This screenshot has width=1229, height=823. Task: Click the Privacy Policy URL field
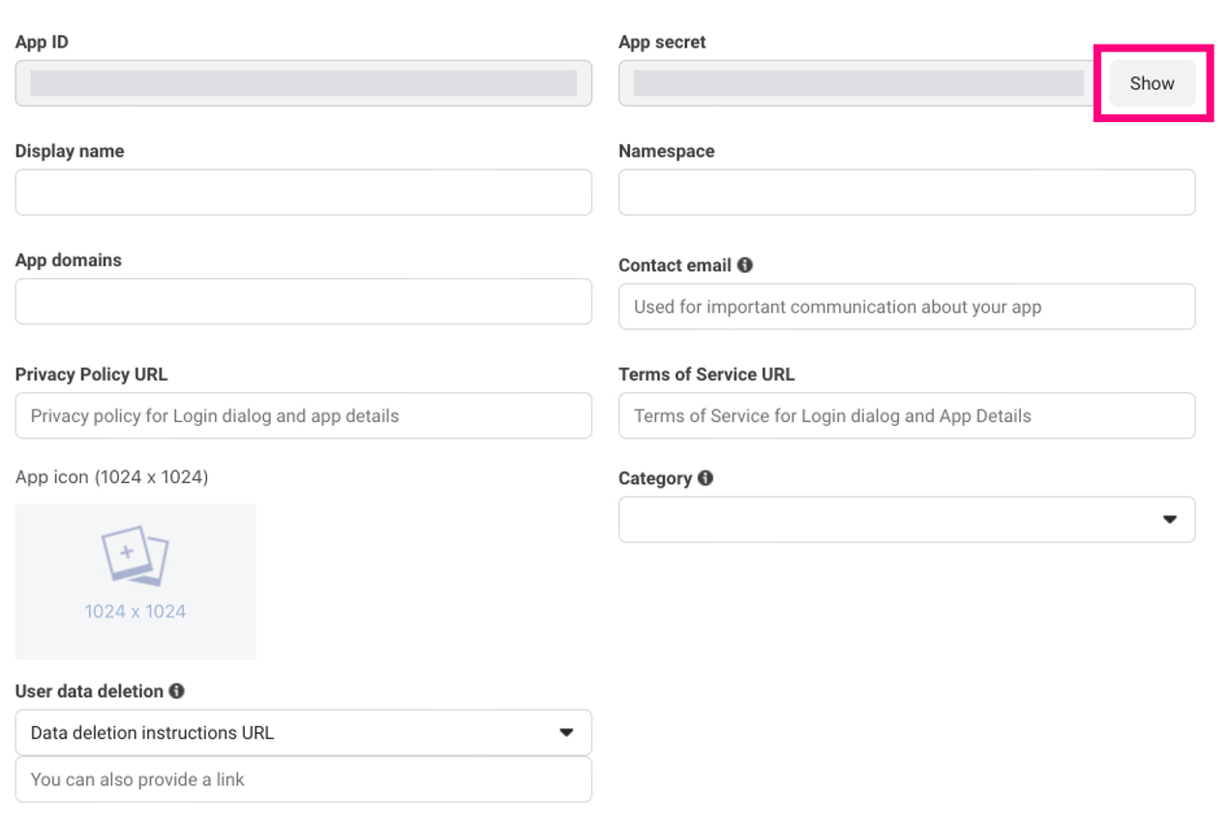303,416
